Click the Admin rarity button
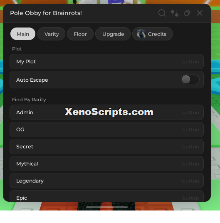 coord(107,113)
